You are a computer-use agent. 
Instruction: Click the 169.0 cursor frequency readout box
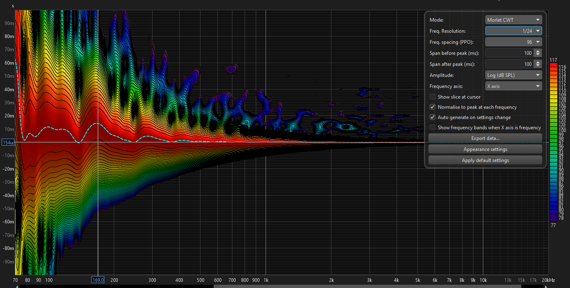click(98, 280)
